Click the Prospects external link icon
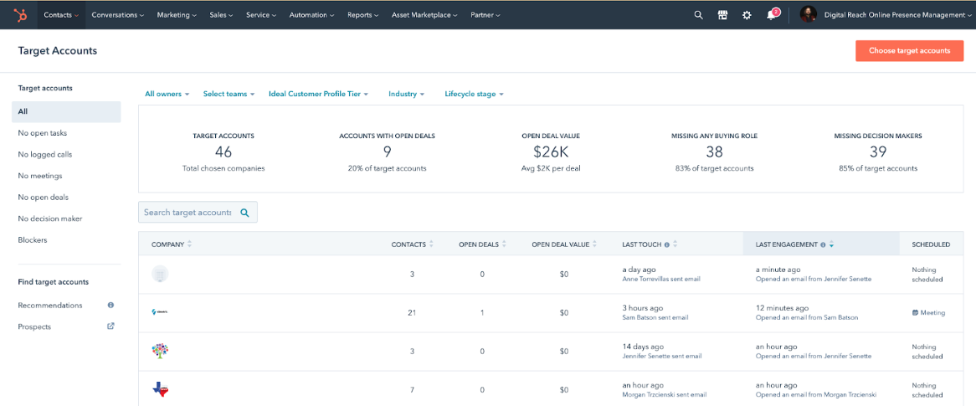The width and height of the screenshot is (976, 406). coord(110,326)
